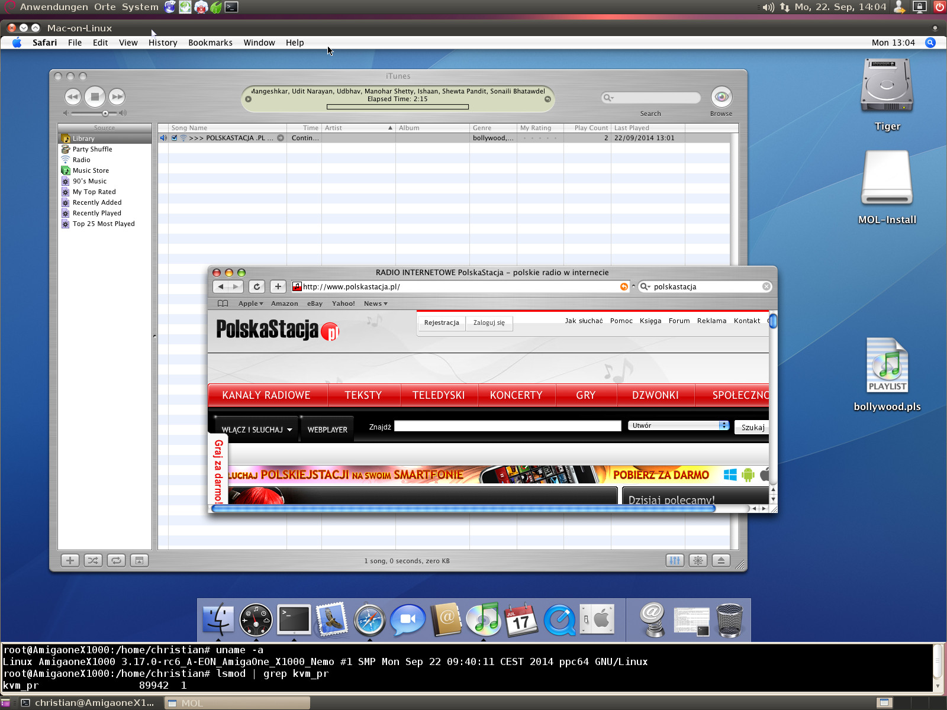This screenshot has height=710, width=947.
Task: Toggle repeat mode in iTunes
Action: click(116, 560)
